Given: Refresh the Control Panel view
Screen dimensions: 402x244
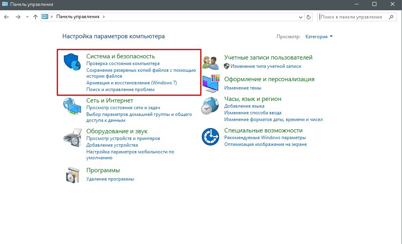Looking at the screenshot, I should click(x=309, y=17).
